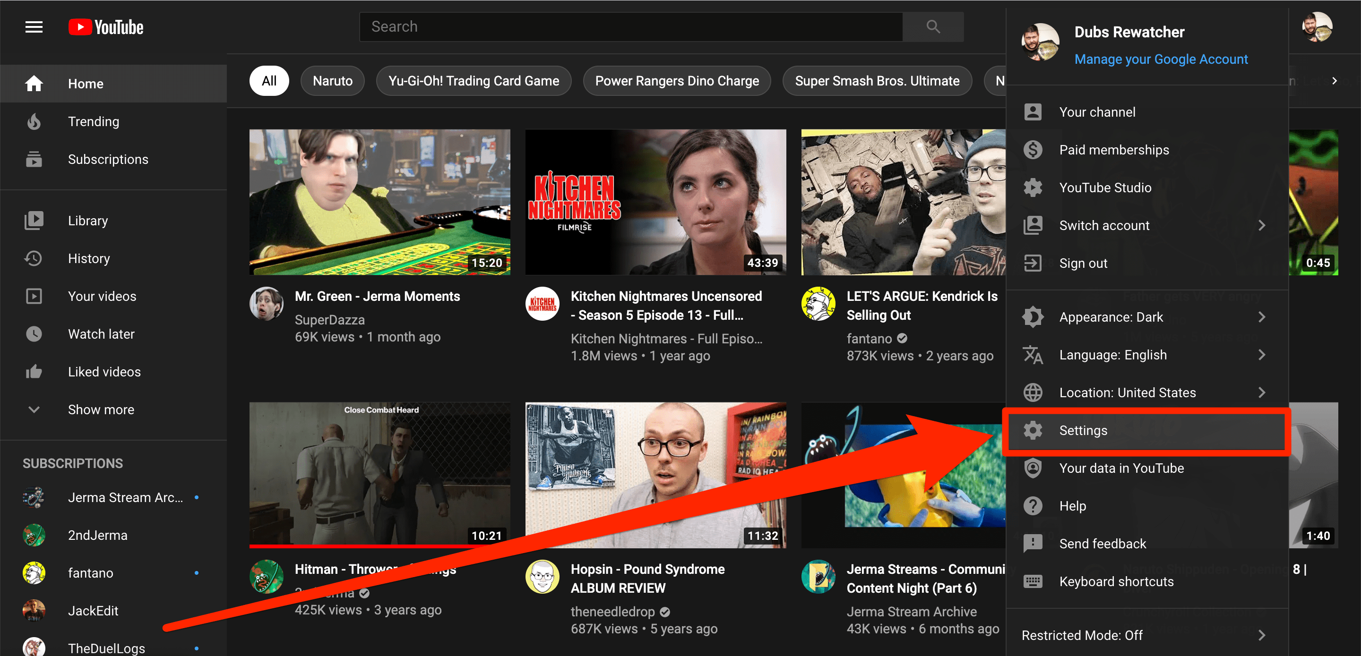Open History in sidebar
Viewport: 1361px width, 656px height.
click(88, 258)
